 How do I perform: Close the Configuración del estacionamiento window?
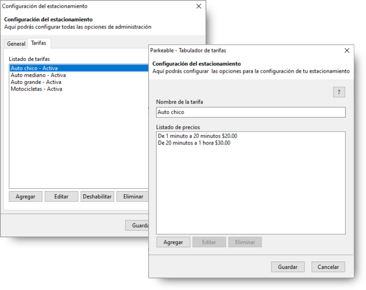(x=199, y=6)
